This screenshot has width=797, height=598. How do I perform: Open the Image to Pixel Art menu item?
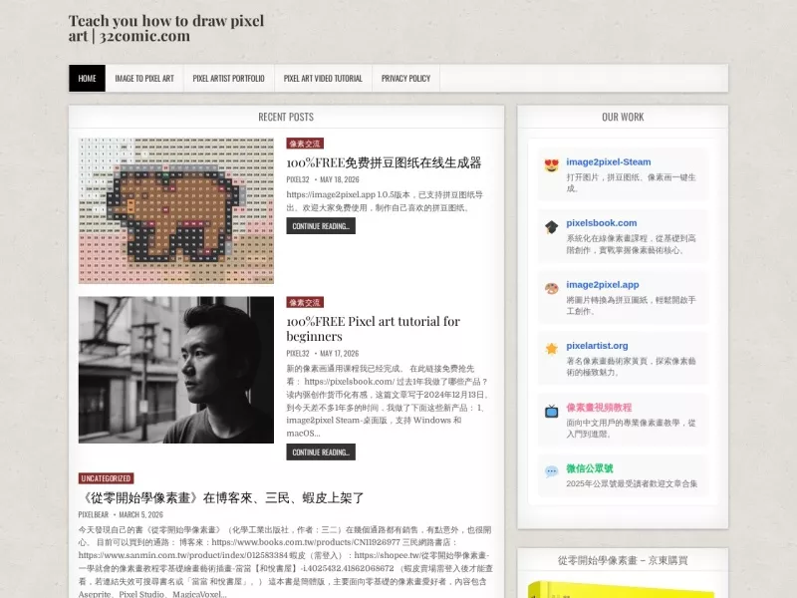[144, 79]
